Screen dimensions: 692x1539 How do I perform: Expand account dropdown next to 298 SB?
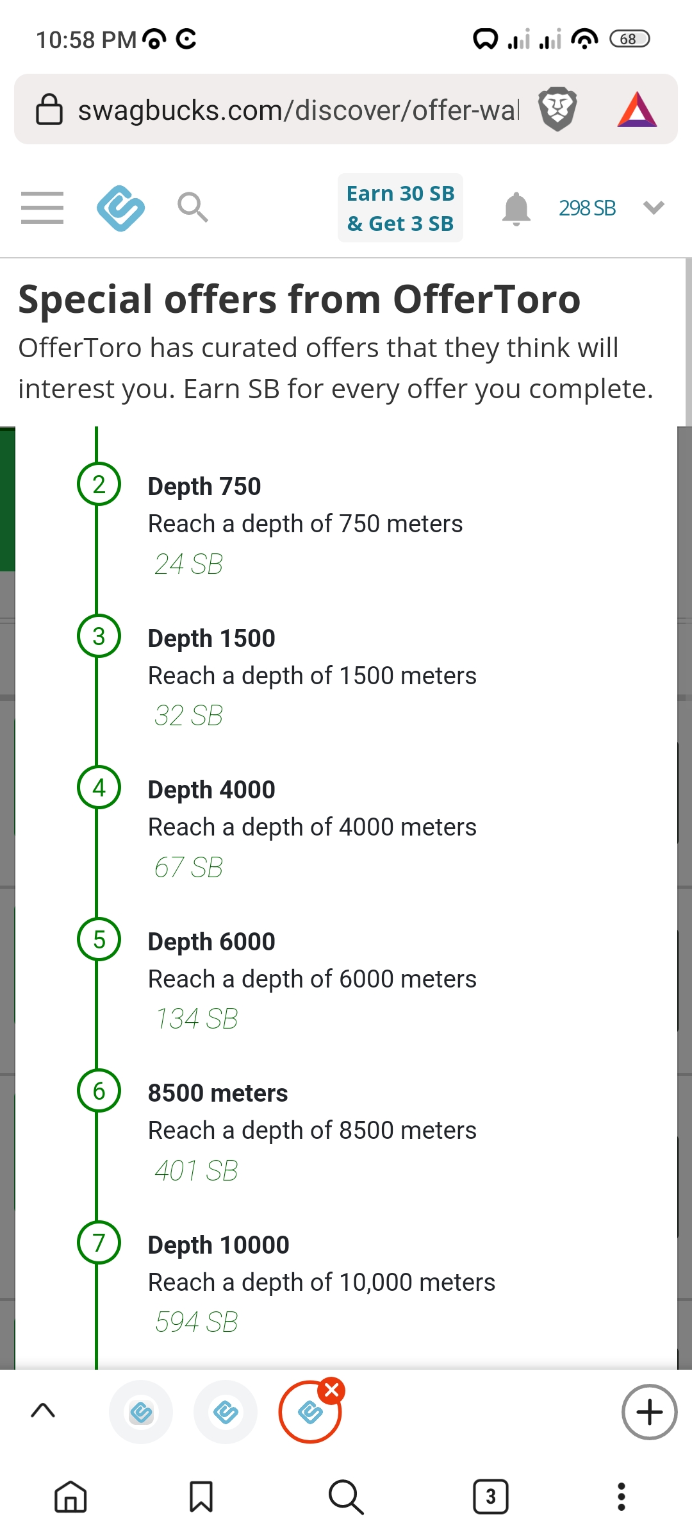[x=654, y=208]
